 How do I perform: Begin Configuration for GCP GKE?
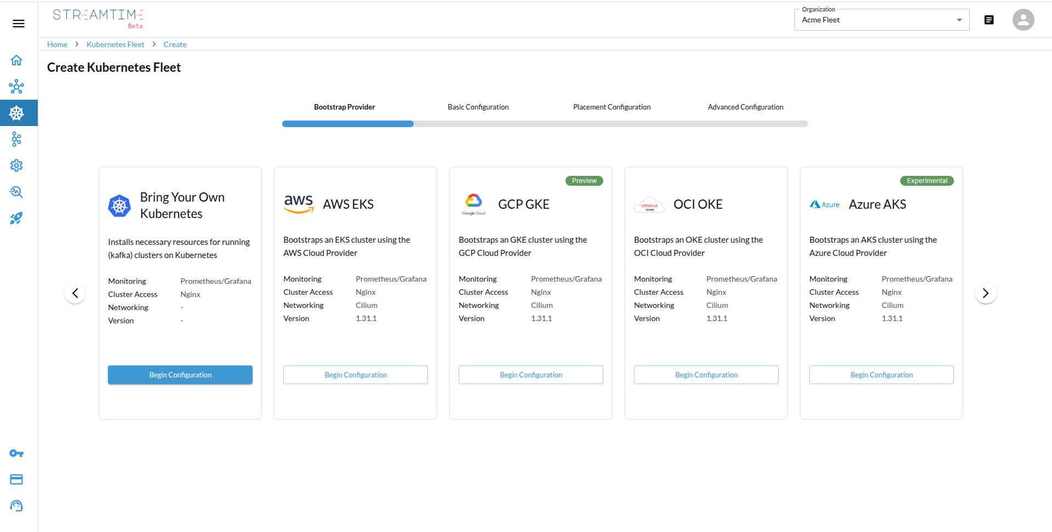pyautogui.click(x=531, y=375)
